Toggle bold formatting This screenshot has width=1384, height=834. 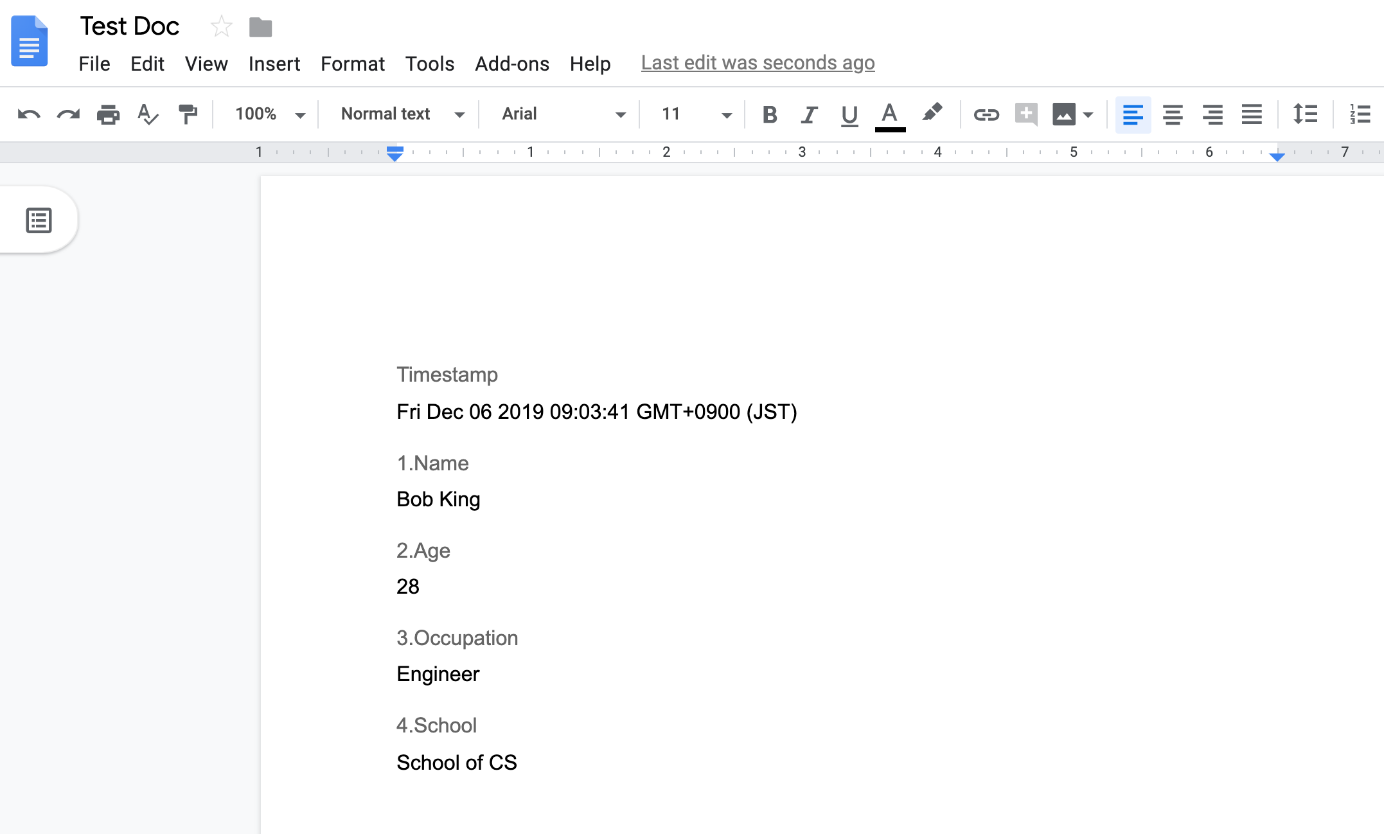(x=769, y=114)
